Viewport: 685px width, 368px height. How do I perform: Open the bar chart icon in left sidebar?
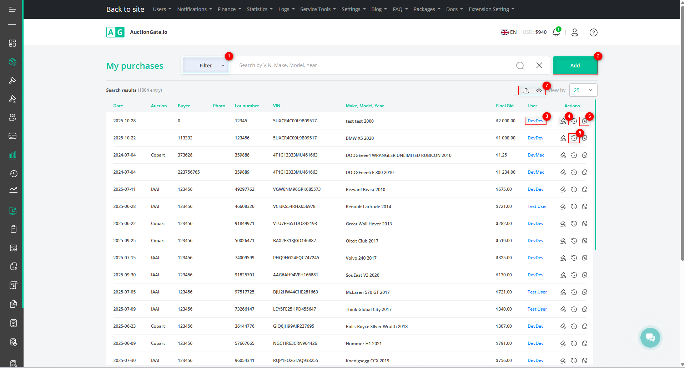[12, 155]
